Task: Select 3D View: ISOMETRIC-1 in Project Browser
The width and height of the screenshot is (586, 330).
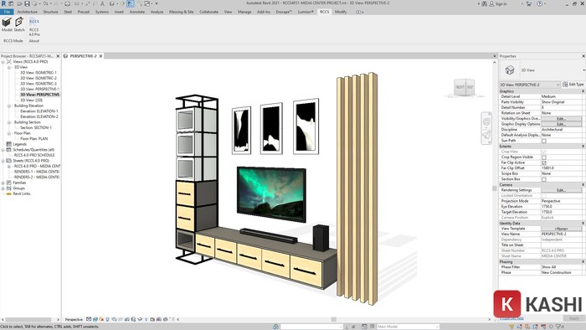Action: [x=39, y=73]
